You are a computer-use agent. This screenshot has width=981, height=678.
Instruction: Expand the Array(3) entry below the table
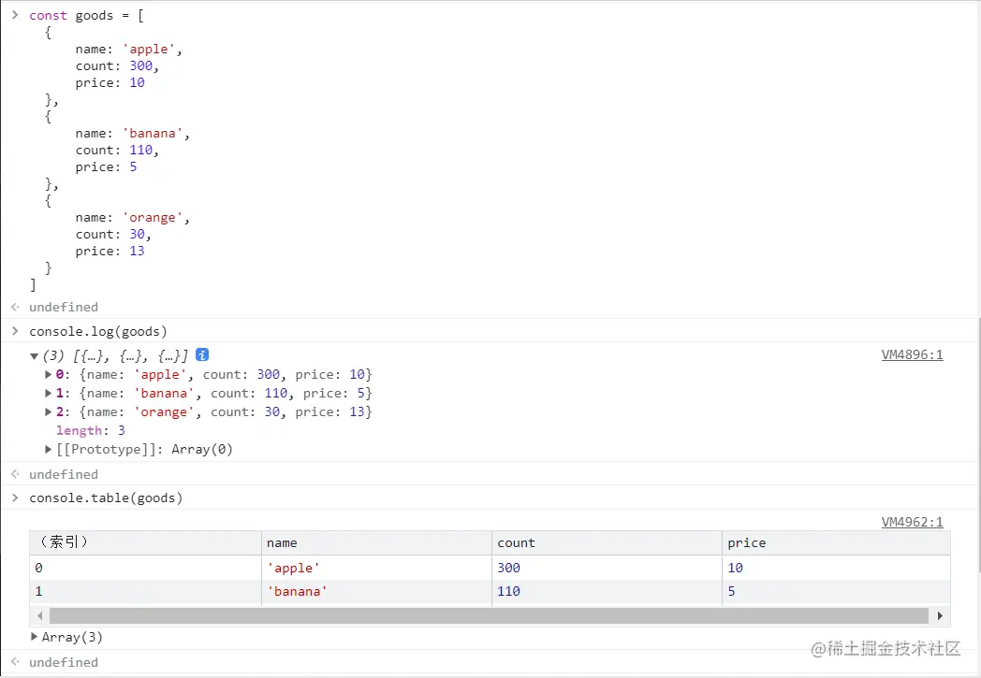tap(35, 637)
